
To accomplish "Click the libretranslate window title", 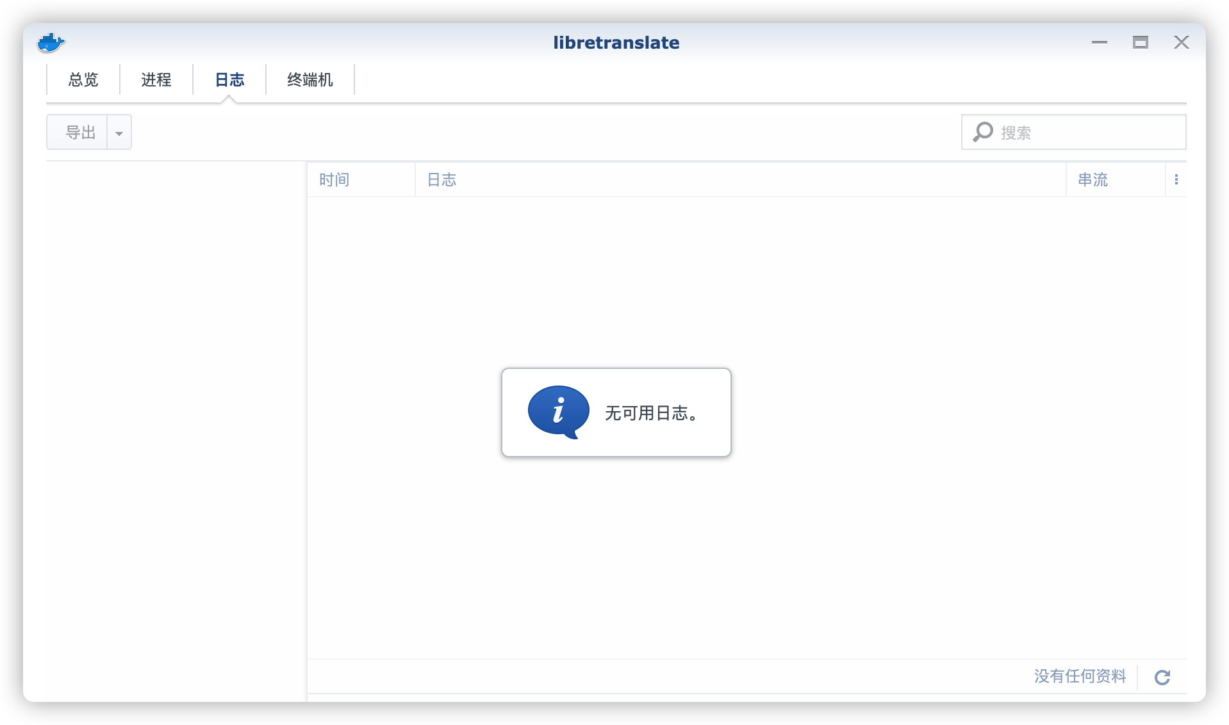I will (616, 43).
